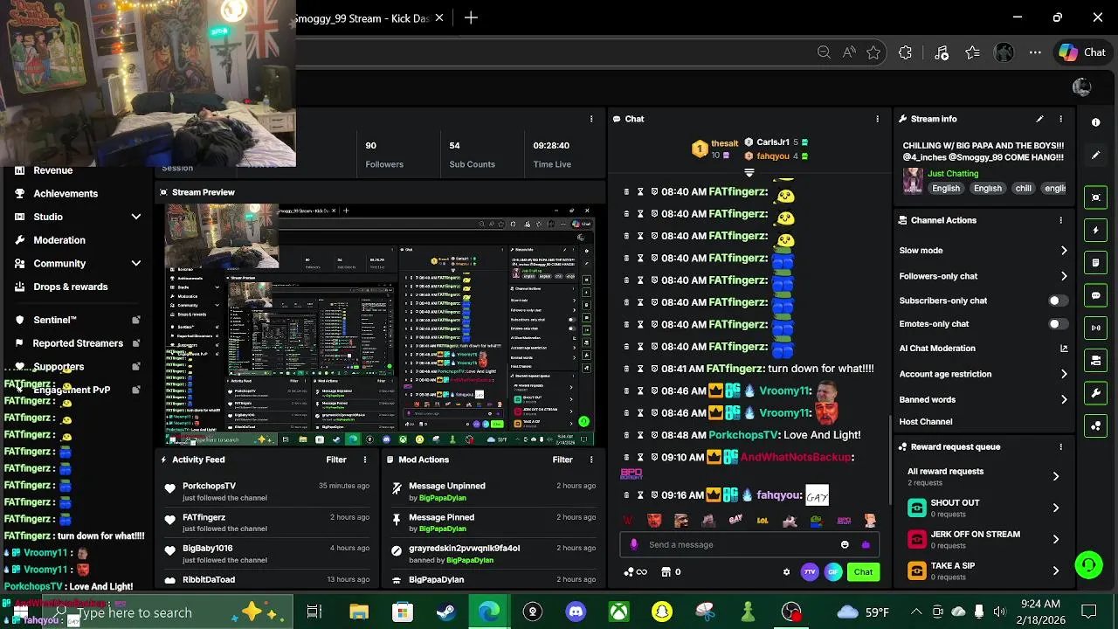Open AI Chat Moderation external link
This screenshot has height=629, width=1118.
point(1064,349)
